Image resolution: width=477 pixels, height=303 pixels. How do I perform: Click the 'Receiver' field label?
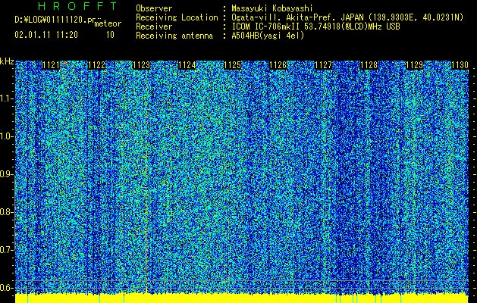click(154, 27)
